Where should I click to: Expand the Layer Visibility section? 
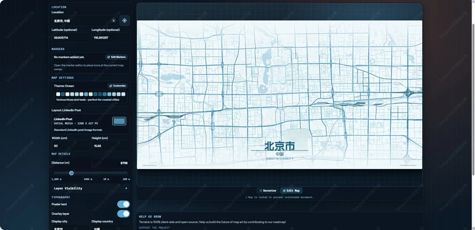pos(91,189)
